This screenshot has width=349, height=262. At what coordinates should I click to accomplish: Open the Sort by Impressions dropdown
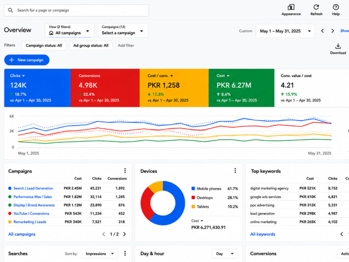[99, 254]
